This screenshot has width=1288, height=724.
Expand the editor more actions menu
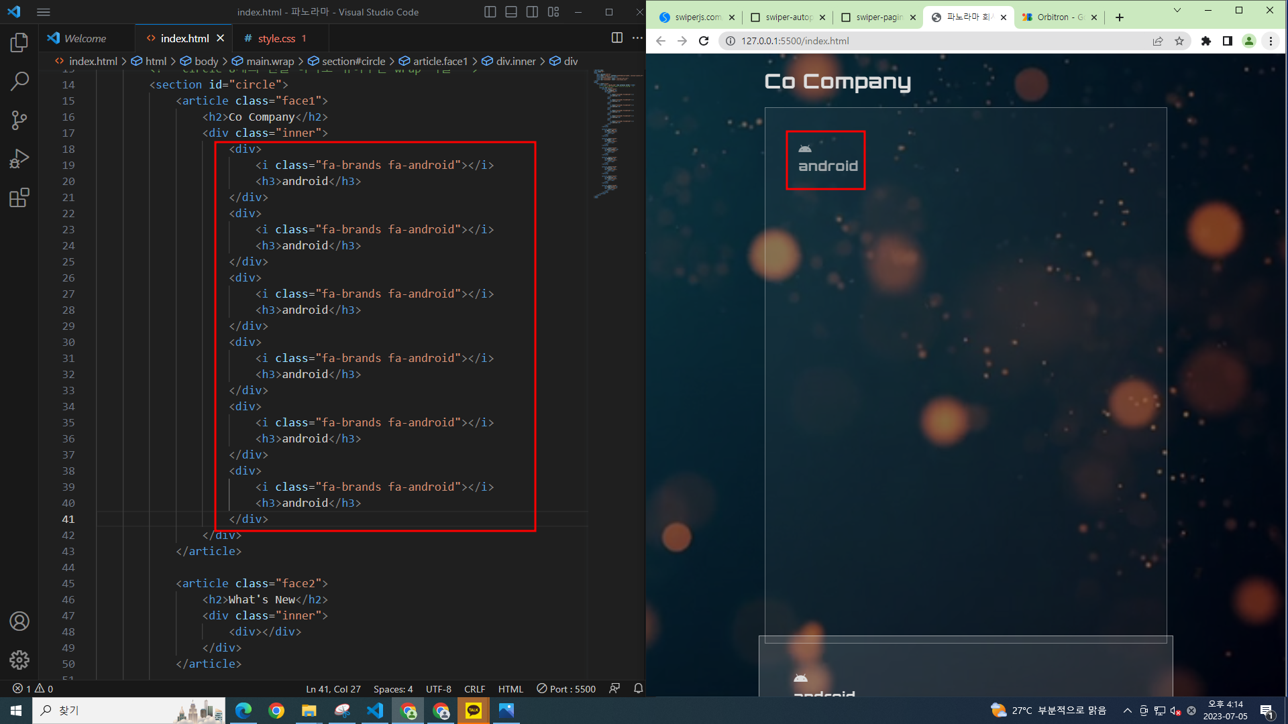click(x=637, y=38)
